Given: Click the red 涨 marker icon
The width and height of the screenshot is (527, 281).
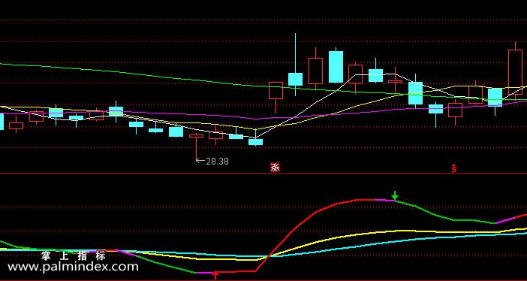Looking at the screenshot, I should pyautogui.click(x=276, y=168).
